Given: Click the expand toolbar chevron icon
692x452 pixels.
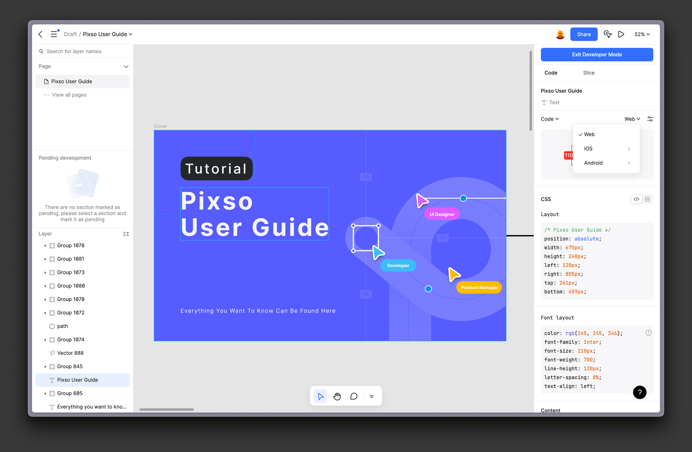Looking at the screenshot, I should (x=372, y=396).
